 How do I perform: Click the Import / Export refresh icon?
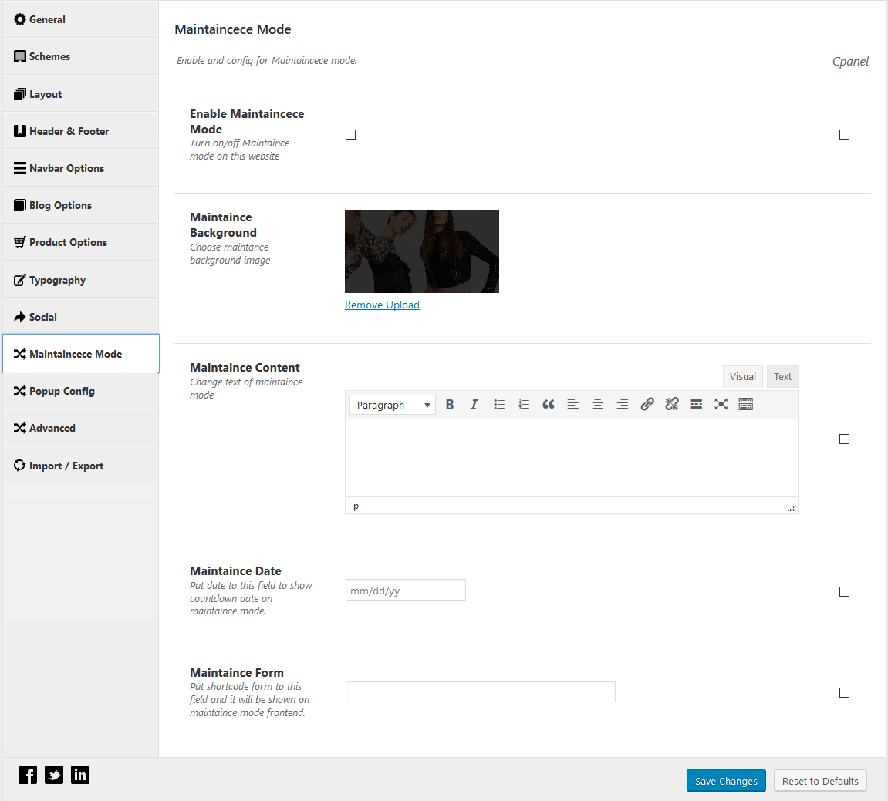point(20,466)
